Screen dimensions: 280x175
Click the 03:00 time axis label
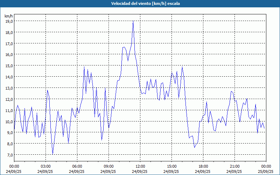click(x=45, y=166)
